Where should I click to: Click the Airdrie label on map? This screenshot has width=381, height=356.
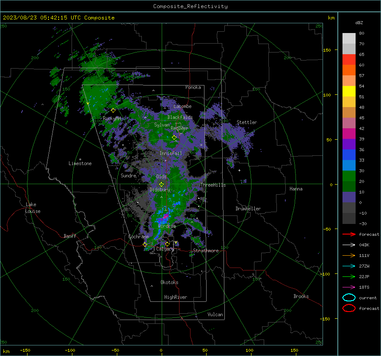click(x=167, y=226)
